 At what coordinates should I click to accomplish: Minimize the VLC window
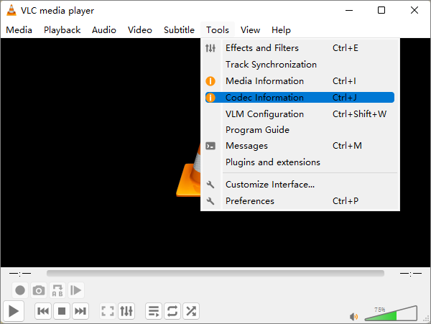[x=349, y=11]
